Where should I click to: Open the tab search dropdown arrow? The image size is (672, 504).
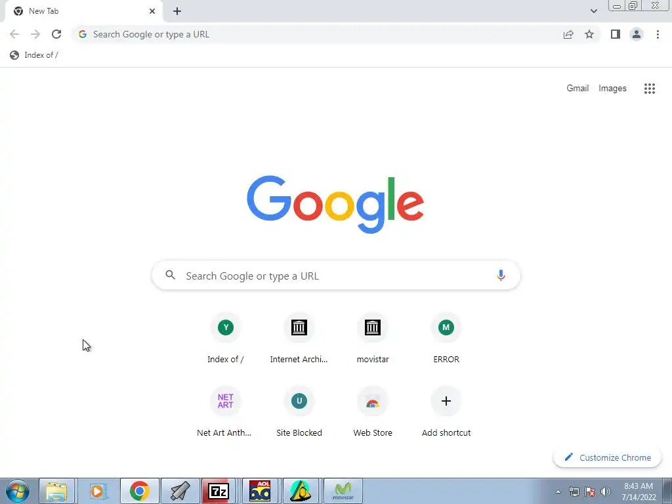pyautogui.click(x=593, y=11)
